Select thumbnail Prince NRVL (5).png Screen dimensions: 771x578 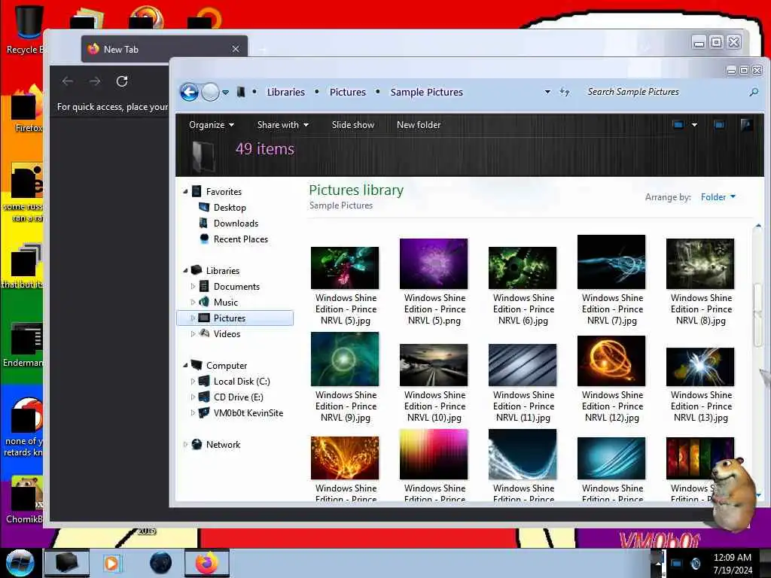(434, 264)
